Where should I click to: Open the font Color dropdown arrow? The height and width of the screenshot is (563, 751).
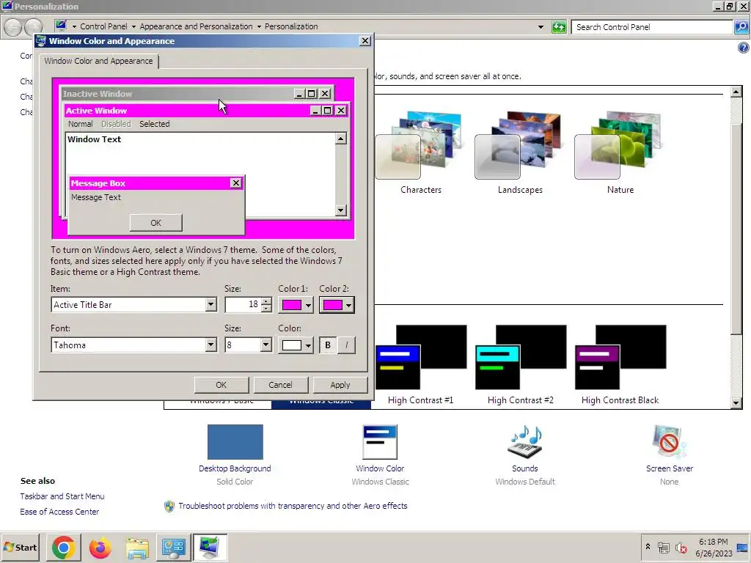tap(309, 345)
